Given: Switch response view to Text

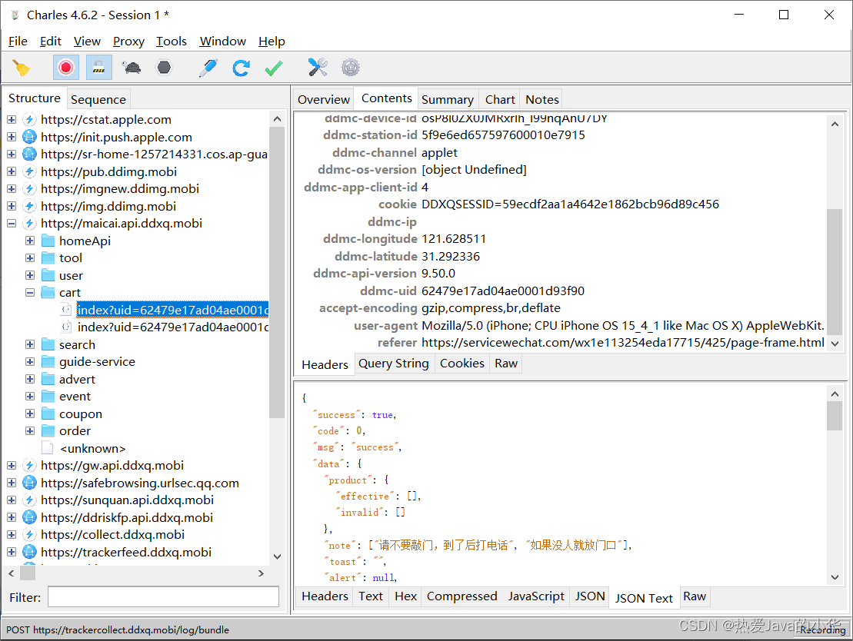Looking at the screenshot, I should coord(371,596).
